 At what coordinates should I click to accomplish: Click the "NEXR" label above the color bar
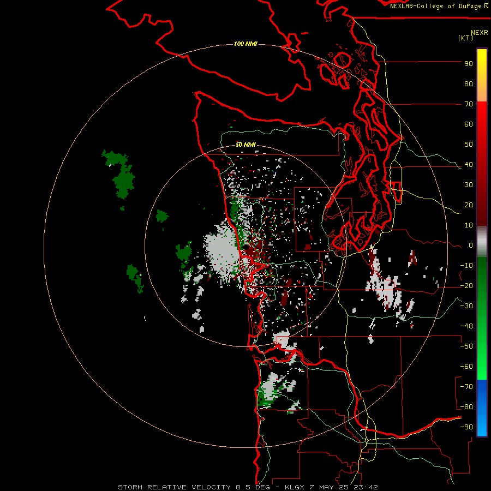480,33
